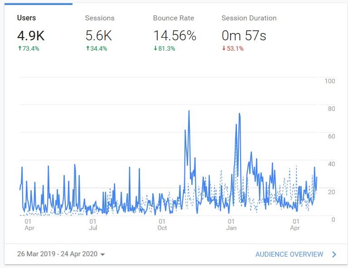Screen dimensions: 348x268
Task: Click the 01 Oct x-axis label
Action: [x=162, y=225]
